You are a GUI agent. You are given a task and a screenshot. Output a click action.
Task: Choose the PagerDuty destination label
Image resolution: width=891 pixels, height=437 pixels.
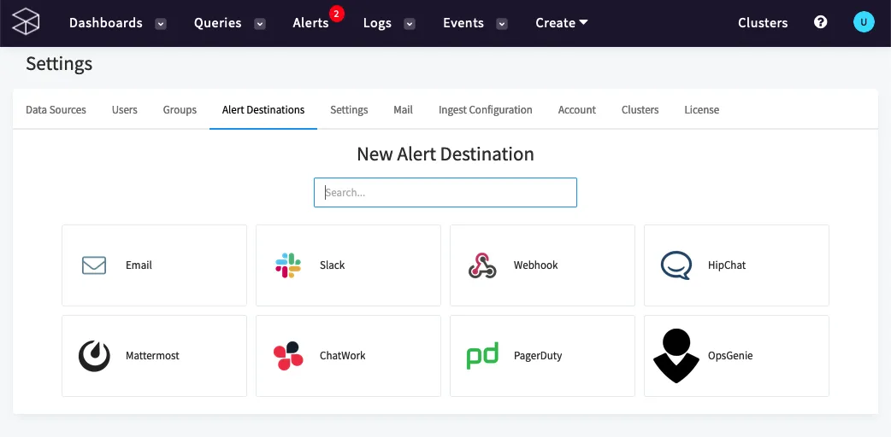coord(538,356)
